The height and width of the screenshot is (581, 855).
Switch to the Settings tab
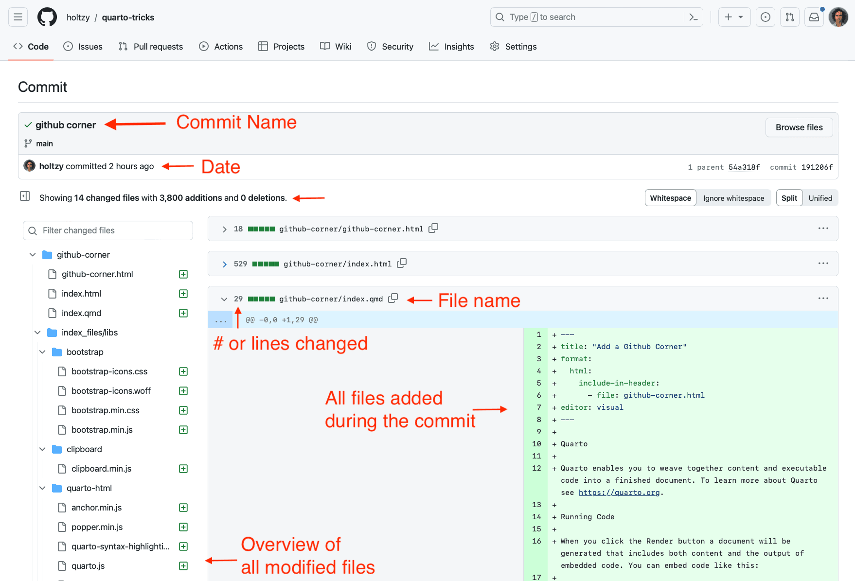[x=514, y=47]
